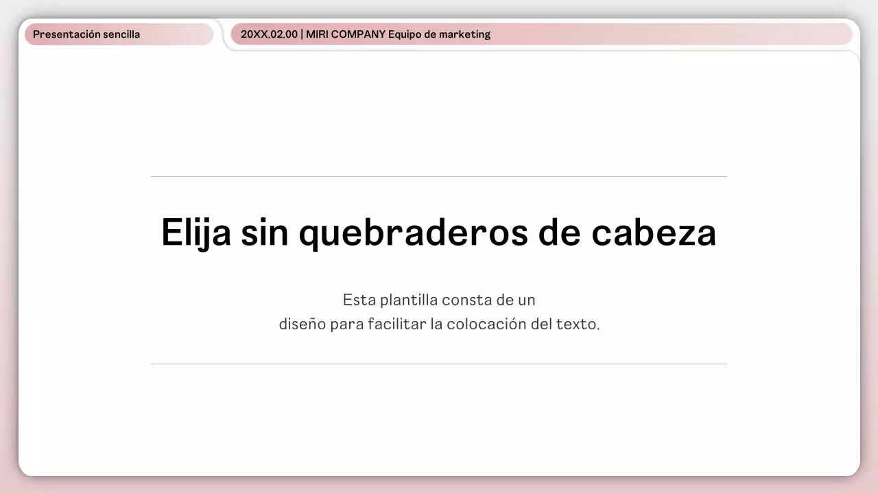Select the wide pink banner at the top

click(x=541, y=34)
